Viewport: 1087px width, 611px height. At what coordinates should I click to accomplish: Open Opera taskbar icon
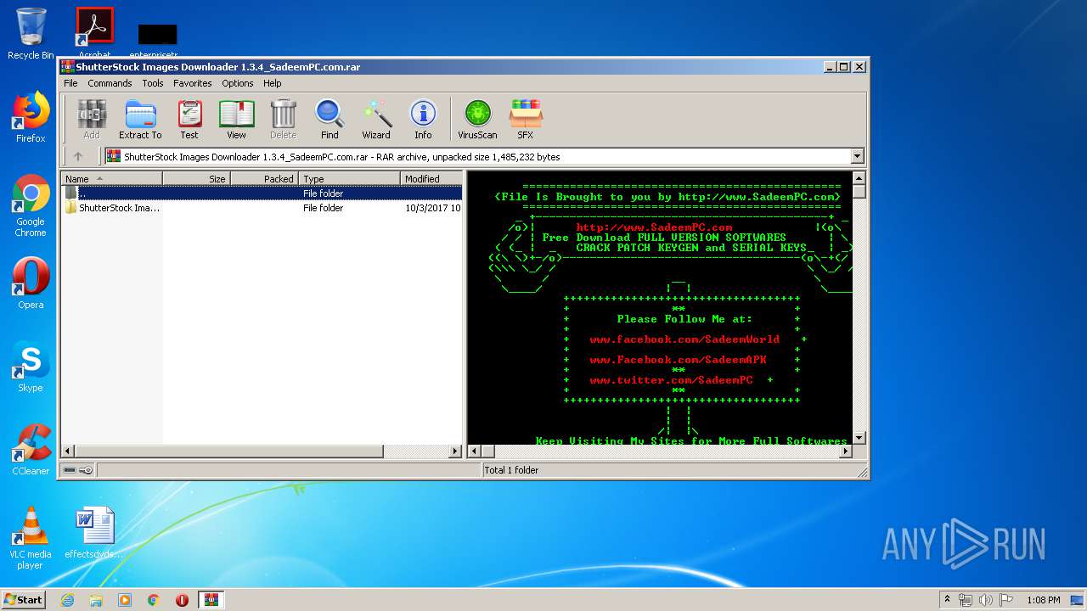[x=182, y=600]
